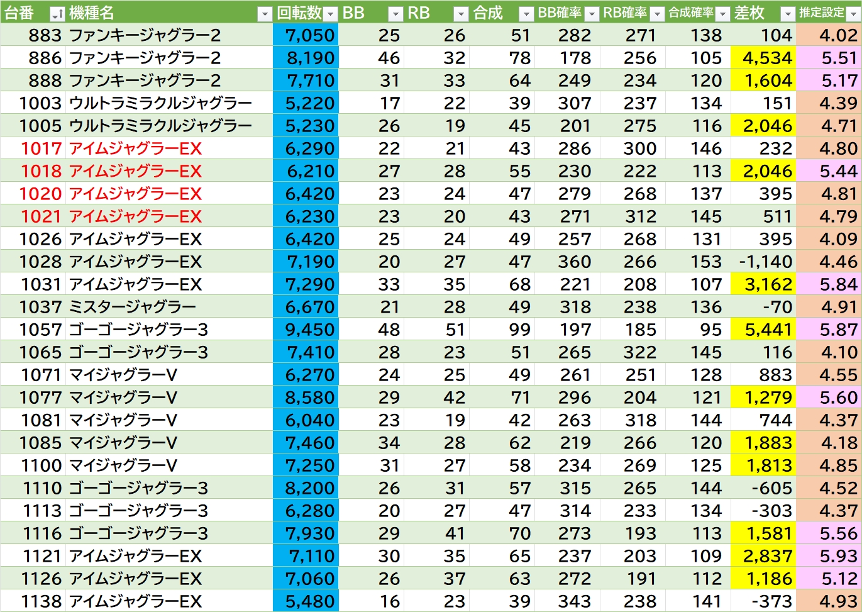
Task: Open the 機種名 column filter dropdown
Action: (265, 14)
